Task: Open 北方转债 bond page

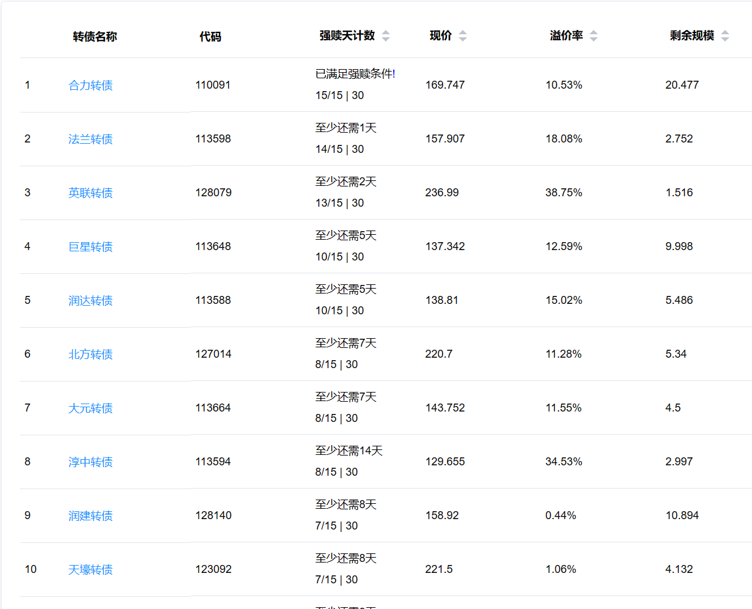Action: click(x=90, y=355)
